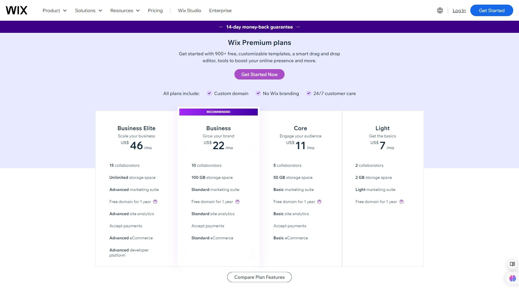Screen dimensions: 519x288
Task: Open the reading-mode book icon at bottom right
Action: [512, 264]
